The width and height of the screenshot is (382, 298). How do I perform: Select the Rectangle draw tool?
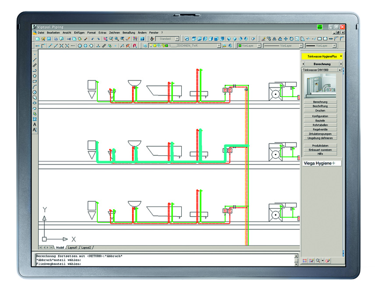35,81
